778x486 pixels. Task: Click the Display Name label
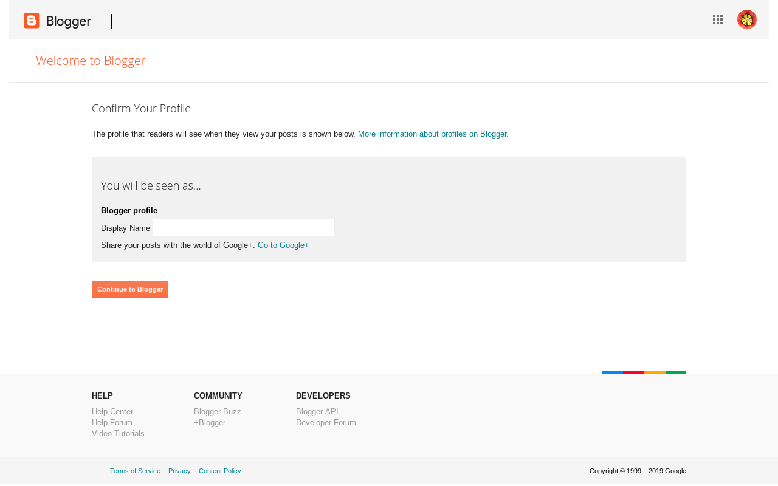pos(125,228)
